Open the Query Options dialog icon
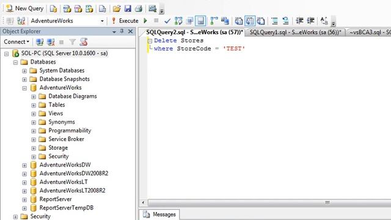The height and width of the screenshot is (220, 391). (189, 21)
